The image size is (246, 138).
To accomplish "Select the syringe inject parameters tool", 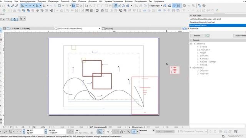I will [x=17, y=6].
